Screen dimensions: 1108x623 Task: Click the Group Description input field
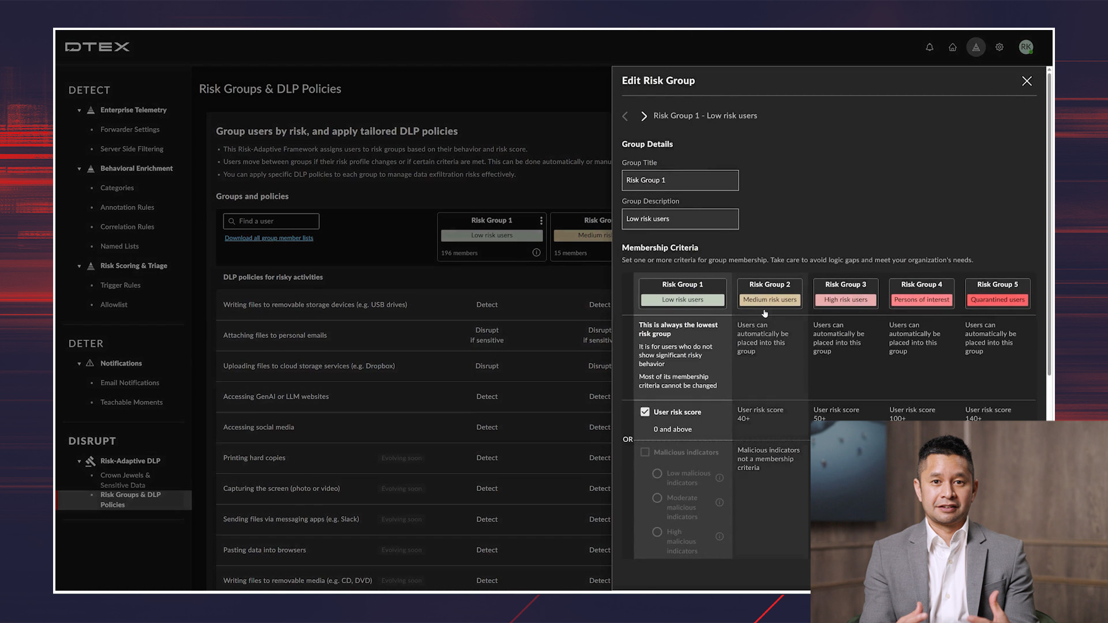tap(680, 219)
